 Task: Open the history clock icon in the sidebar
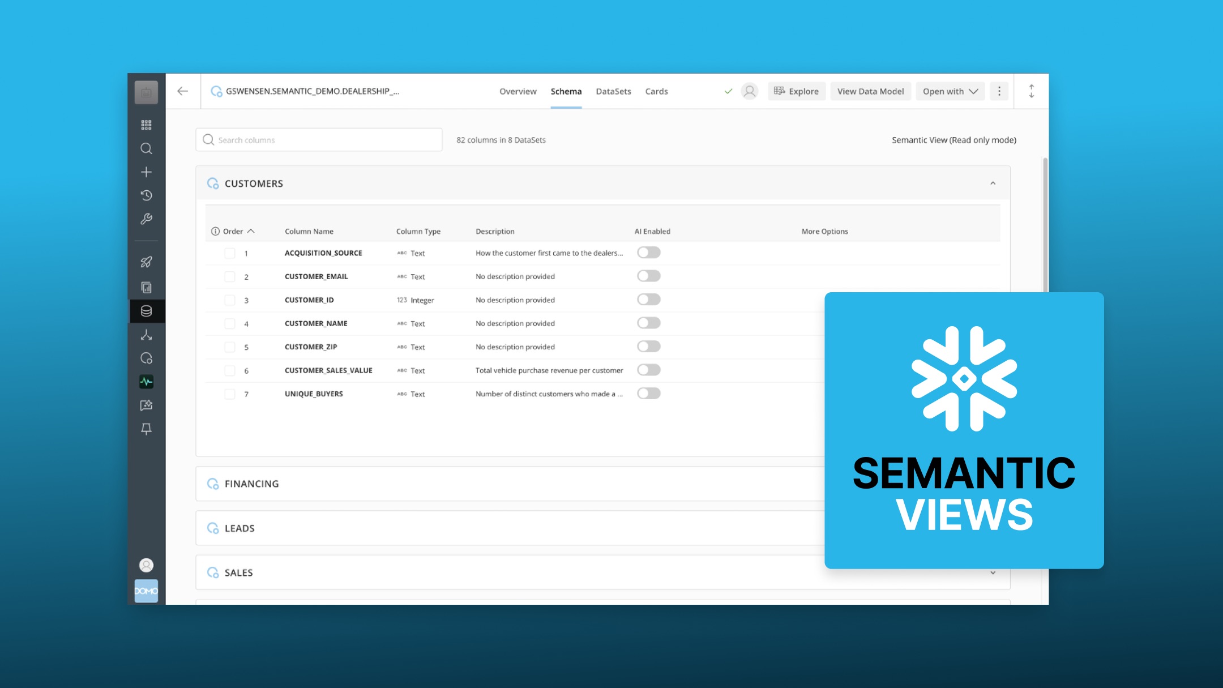coord(146,195)
